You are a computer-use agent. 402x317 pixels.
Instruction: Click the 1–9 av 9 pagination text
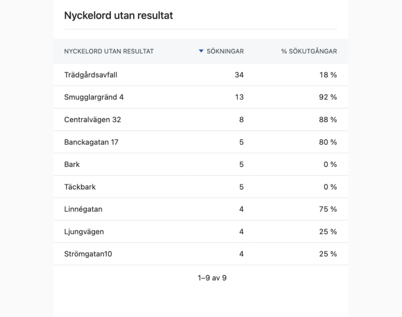coord(212,278)
